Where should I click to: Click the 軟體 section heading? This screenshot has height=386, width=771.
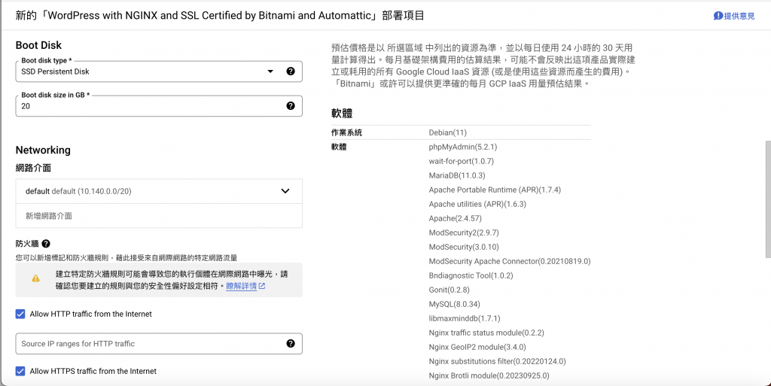pos(342,114)
